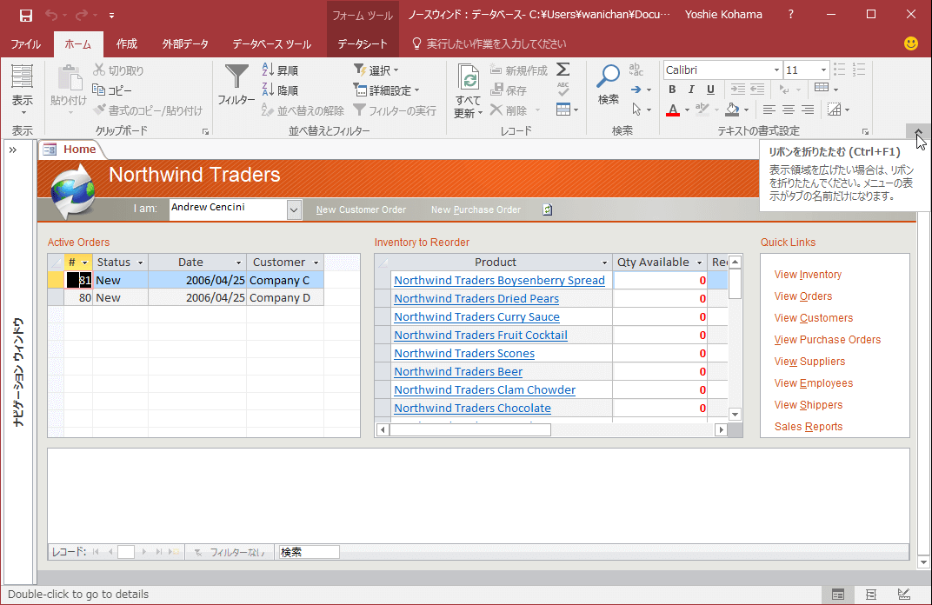Screen dimensions: 932x605
Task: Open Northwind Traders Chocolate product link
Action: click(473, 409)
